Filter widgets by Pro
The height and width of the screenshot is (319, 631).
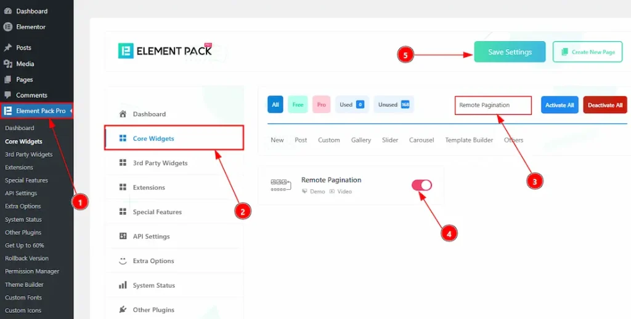click(x=321, y=104)
